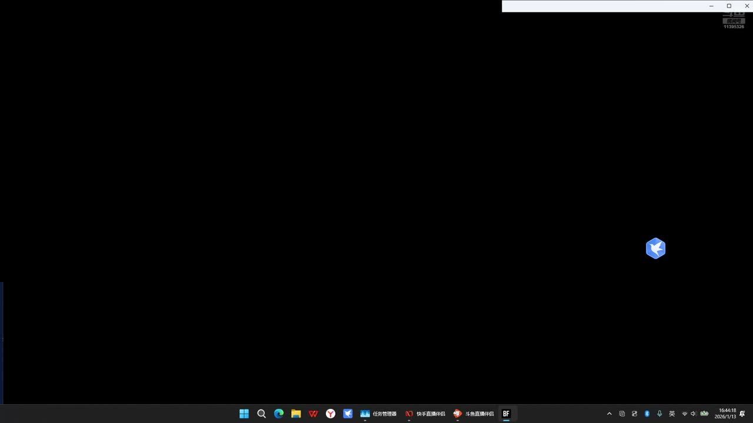Switch to 快手直播伴侣 in taskbar

pos(425,414)
